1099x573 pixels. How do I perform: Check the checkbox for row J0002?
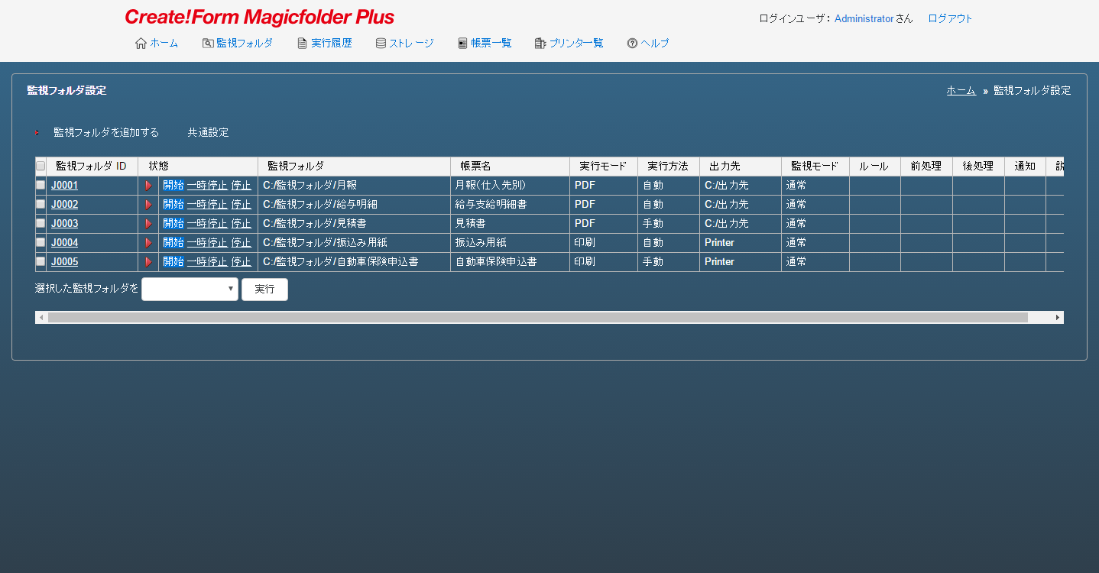point(41,204)
